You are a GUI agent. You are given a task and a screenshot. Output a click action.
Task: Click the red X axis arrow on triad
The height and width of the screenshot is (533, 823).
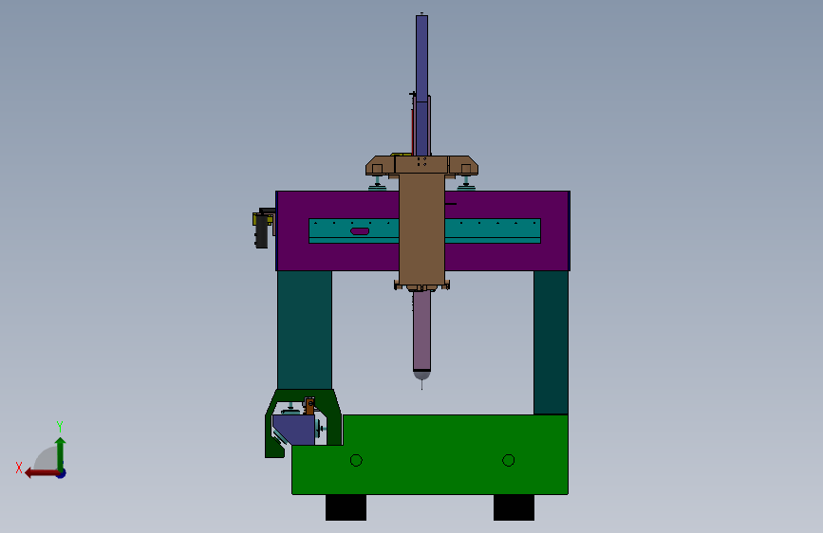click(41, 473)
